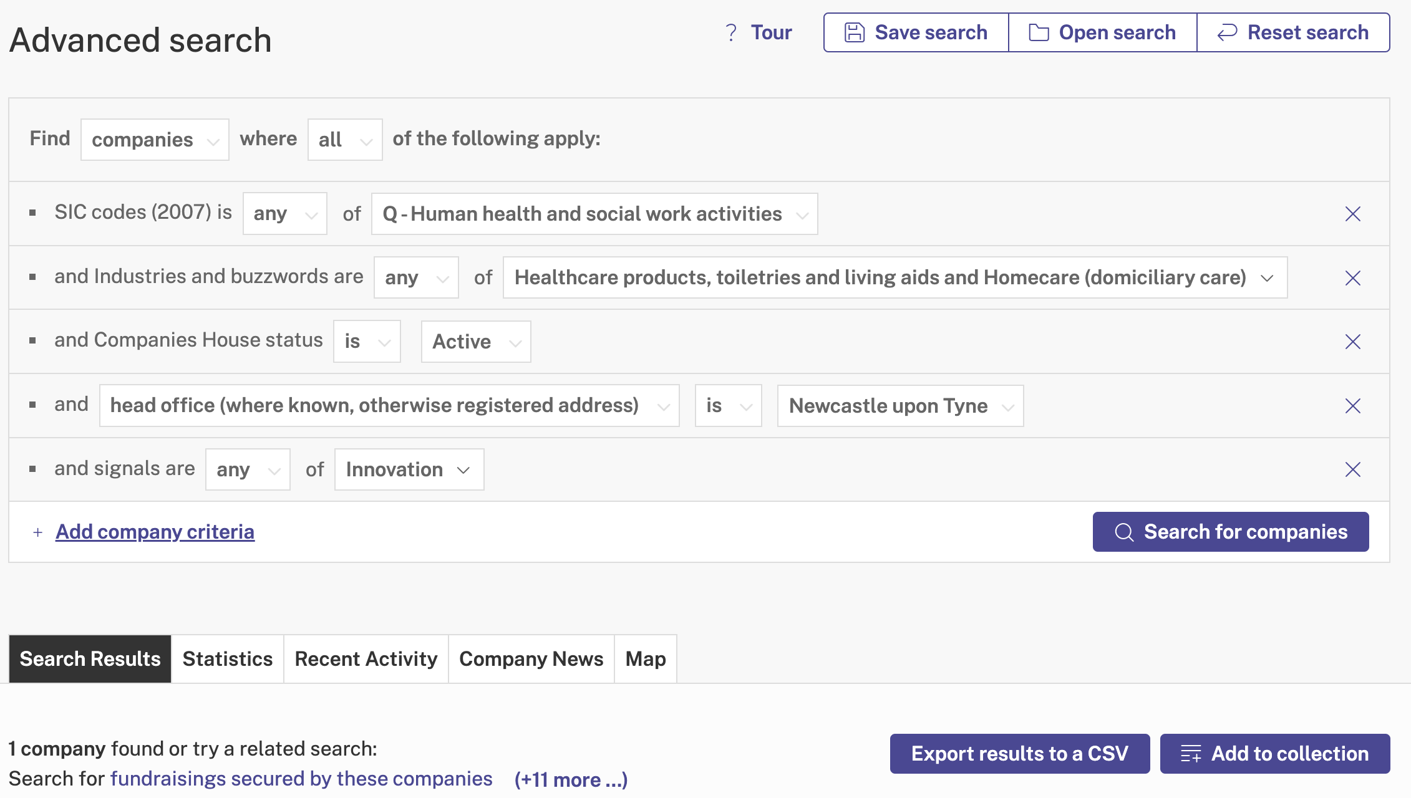
Task: Switch to the Search Results tab
Action: click(x=90, y=659)
